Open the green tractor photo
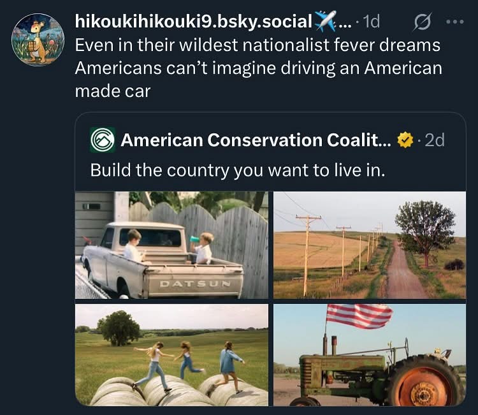 coord(370,354)
